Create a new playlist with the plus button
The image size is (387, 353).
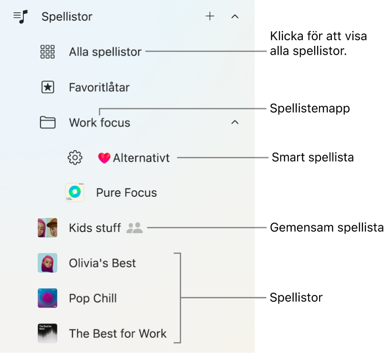(x=210, y=16)
